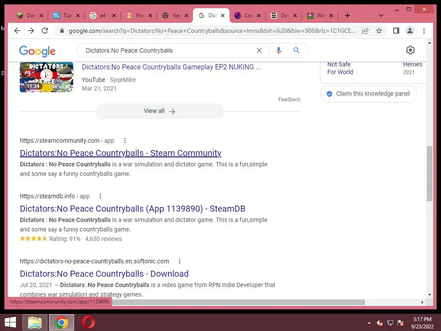Open a new browser tab

pyautogui.click(x=348, y=16)
